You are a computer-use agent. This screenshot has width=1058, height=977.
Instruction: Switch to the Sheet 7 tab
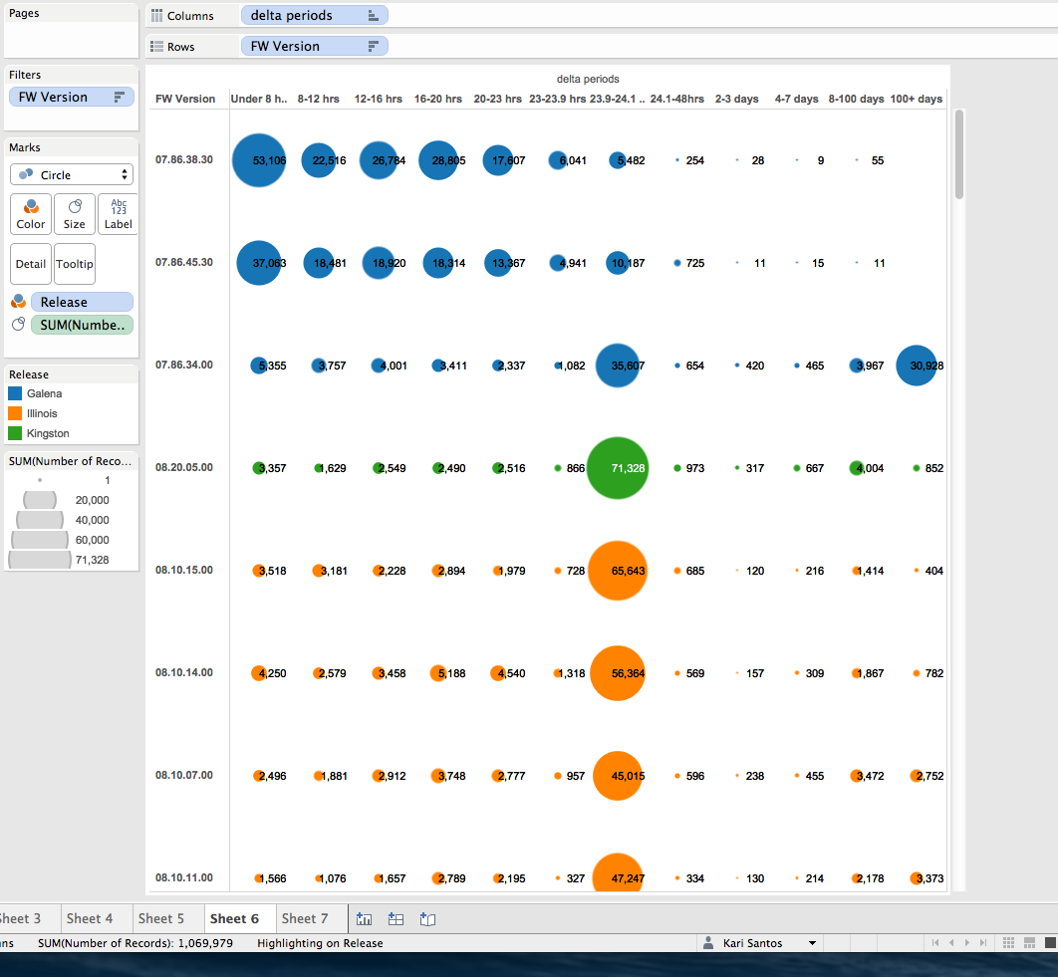[305, 918]
